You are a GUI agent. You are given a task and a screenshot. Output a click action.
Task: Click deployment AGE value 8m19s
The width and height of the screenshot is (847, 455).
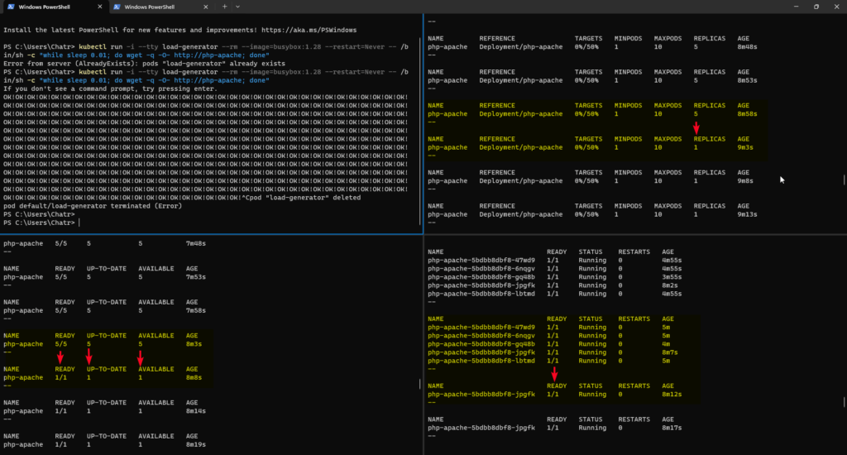(195, 445)
